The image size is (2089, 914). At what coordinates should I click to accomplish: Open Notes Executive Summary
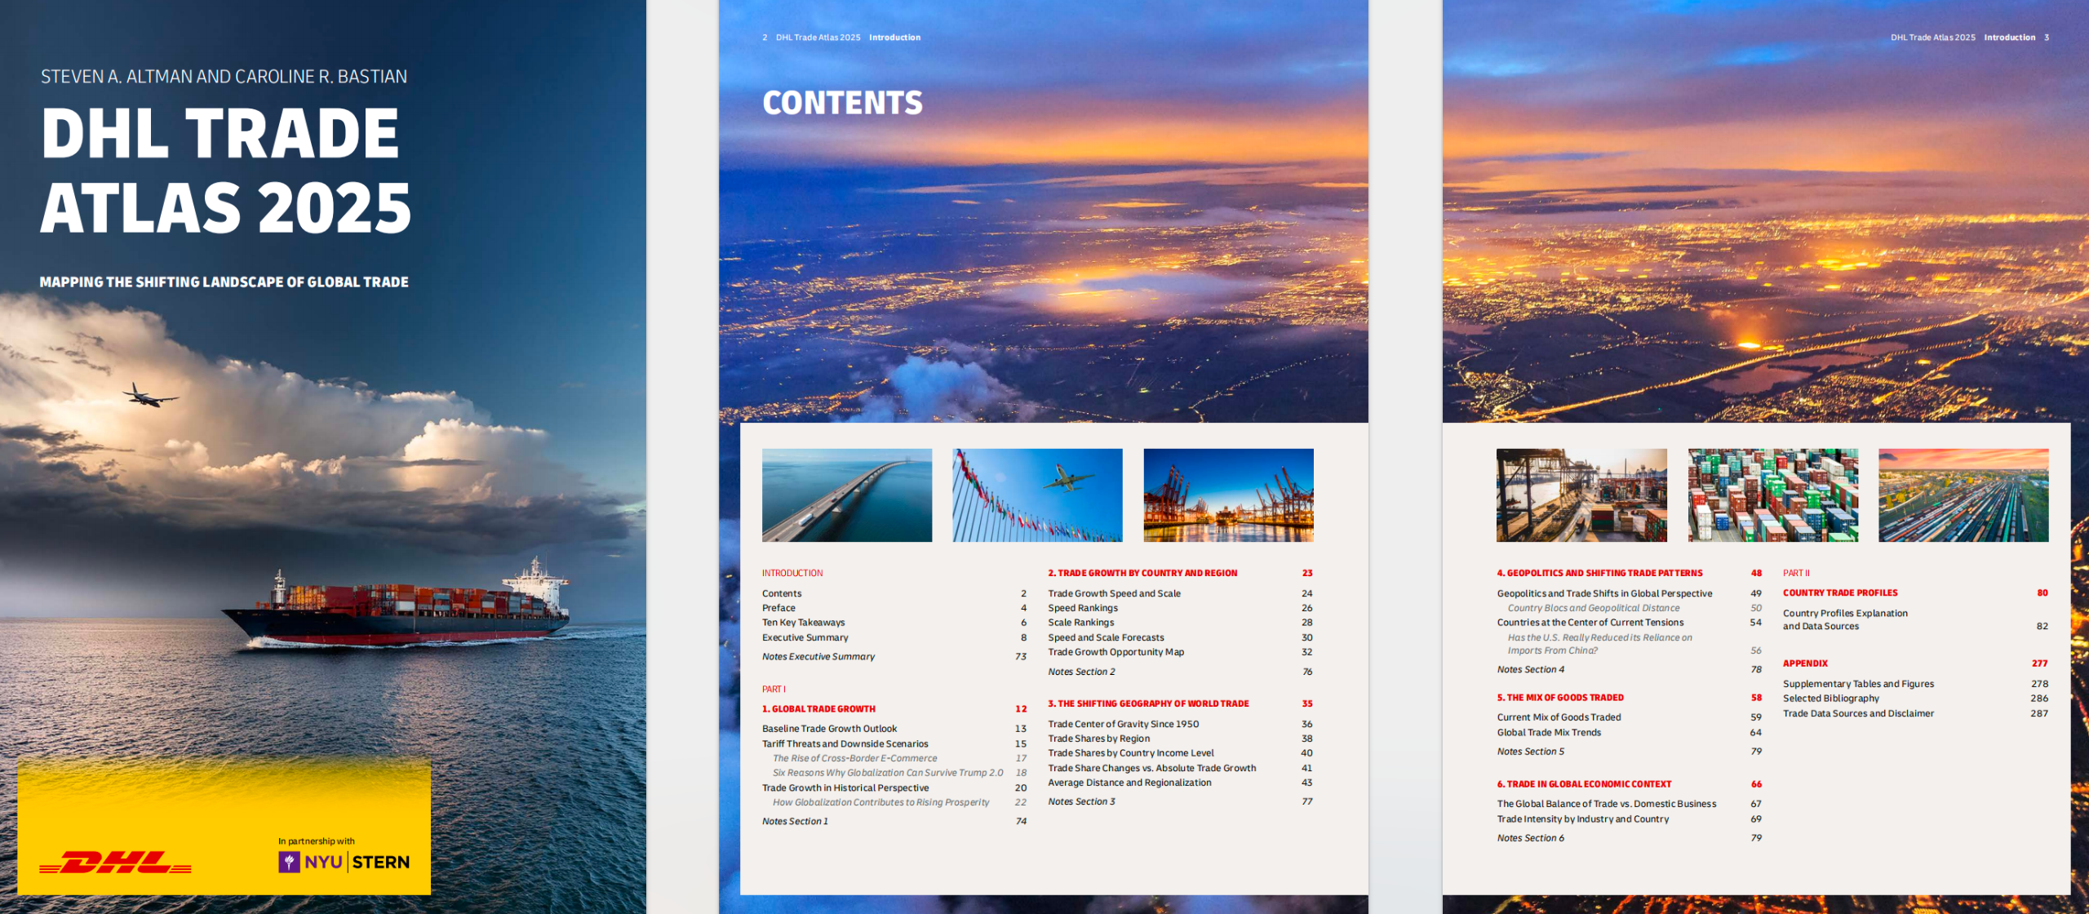(894, 656)
